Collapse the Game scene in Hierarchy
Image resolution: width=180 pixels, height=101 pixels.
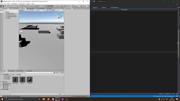4,12
